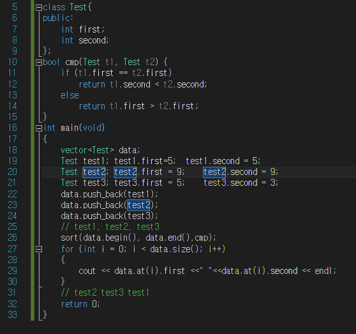Click line number 5 in the gutter

coord(15,7)
